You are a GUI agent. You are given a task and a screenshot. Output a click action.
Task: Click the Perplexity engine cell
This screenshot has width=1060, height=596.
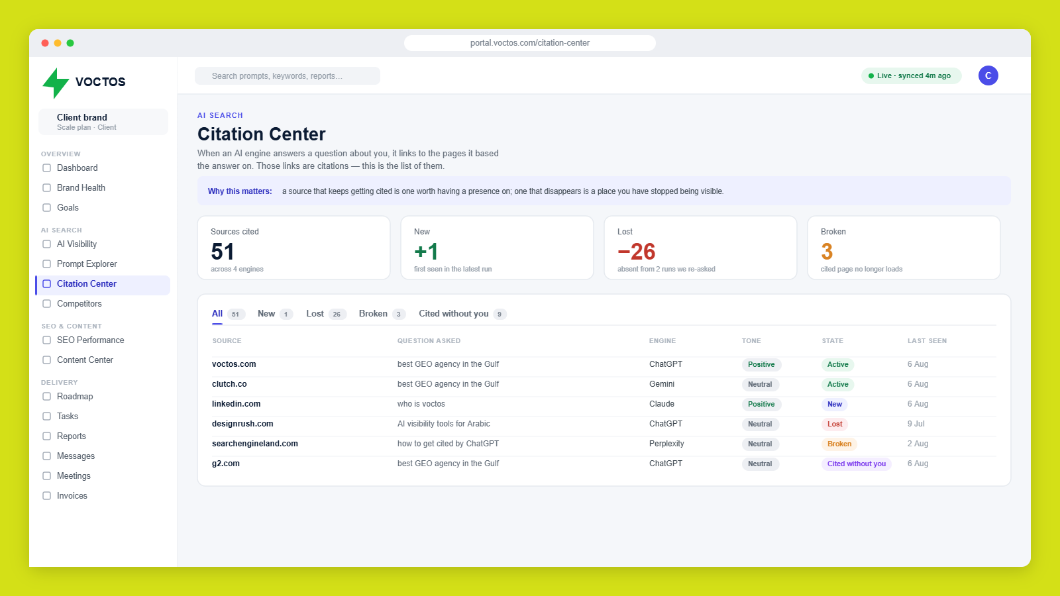coord(666,444)
